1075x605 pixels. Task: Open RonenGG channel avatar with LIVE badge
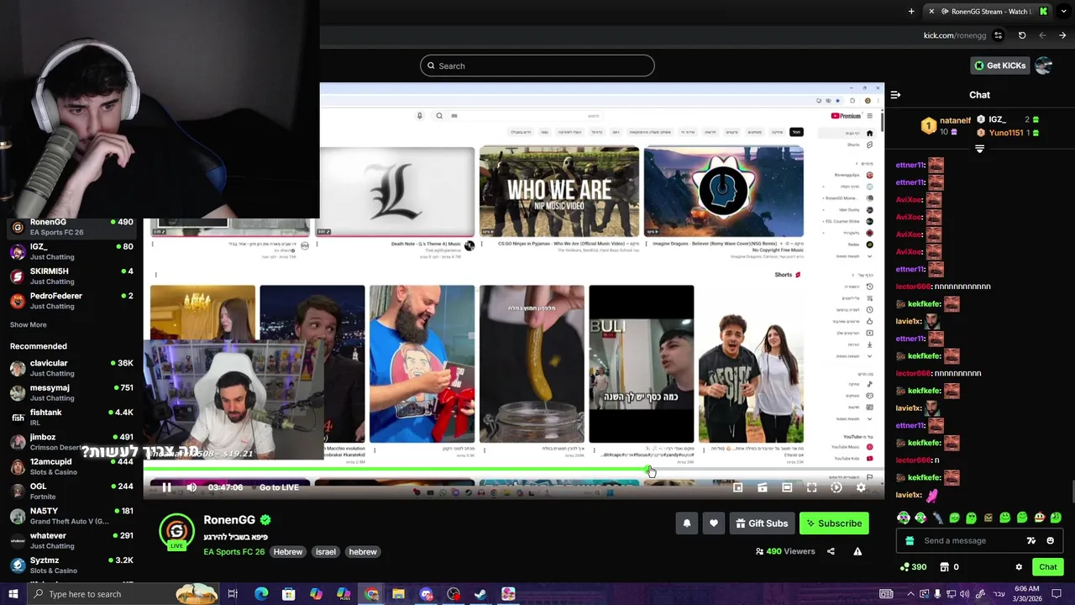[176, 531]
